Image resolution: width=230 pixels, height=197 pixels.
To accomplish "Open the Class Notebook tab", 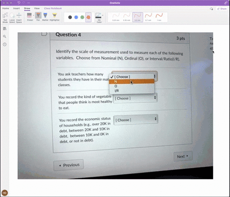I will coord(53,8).
